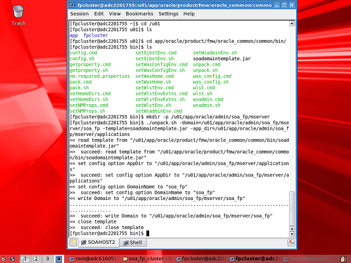Click the file name 'unpack.cmd'
Image resolution: width=351 pixels, height=263 pixels.
207,65
